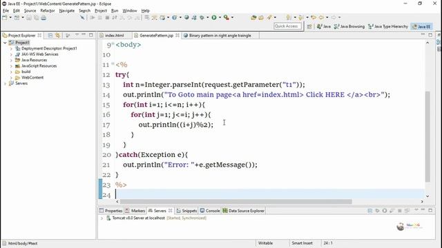Expand the WebContent folder node

pos(11,78)
